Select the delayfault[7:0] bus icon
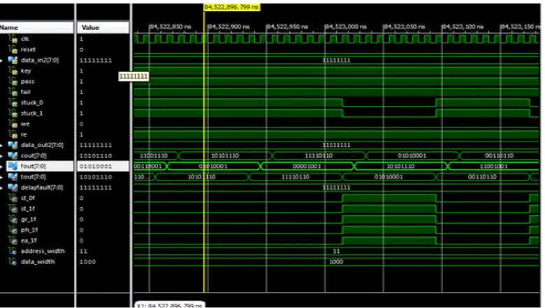 pyautogui.click(x=13, y=187)
